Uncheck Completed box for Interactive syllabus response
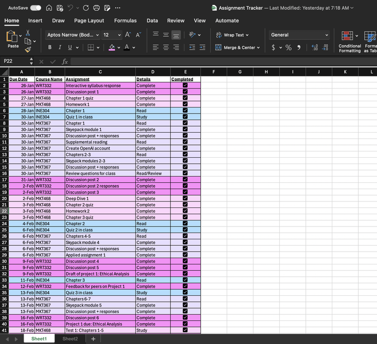The height and width of the screenshot is (344, 377). click(x=185, y=85)
